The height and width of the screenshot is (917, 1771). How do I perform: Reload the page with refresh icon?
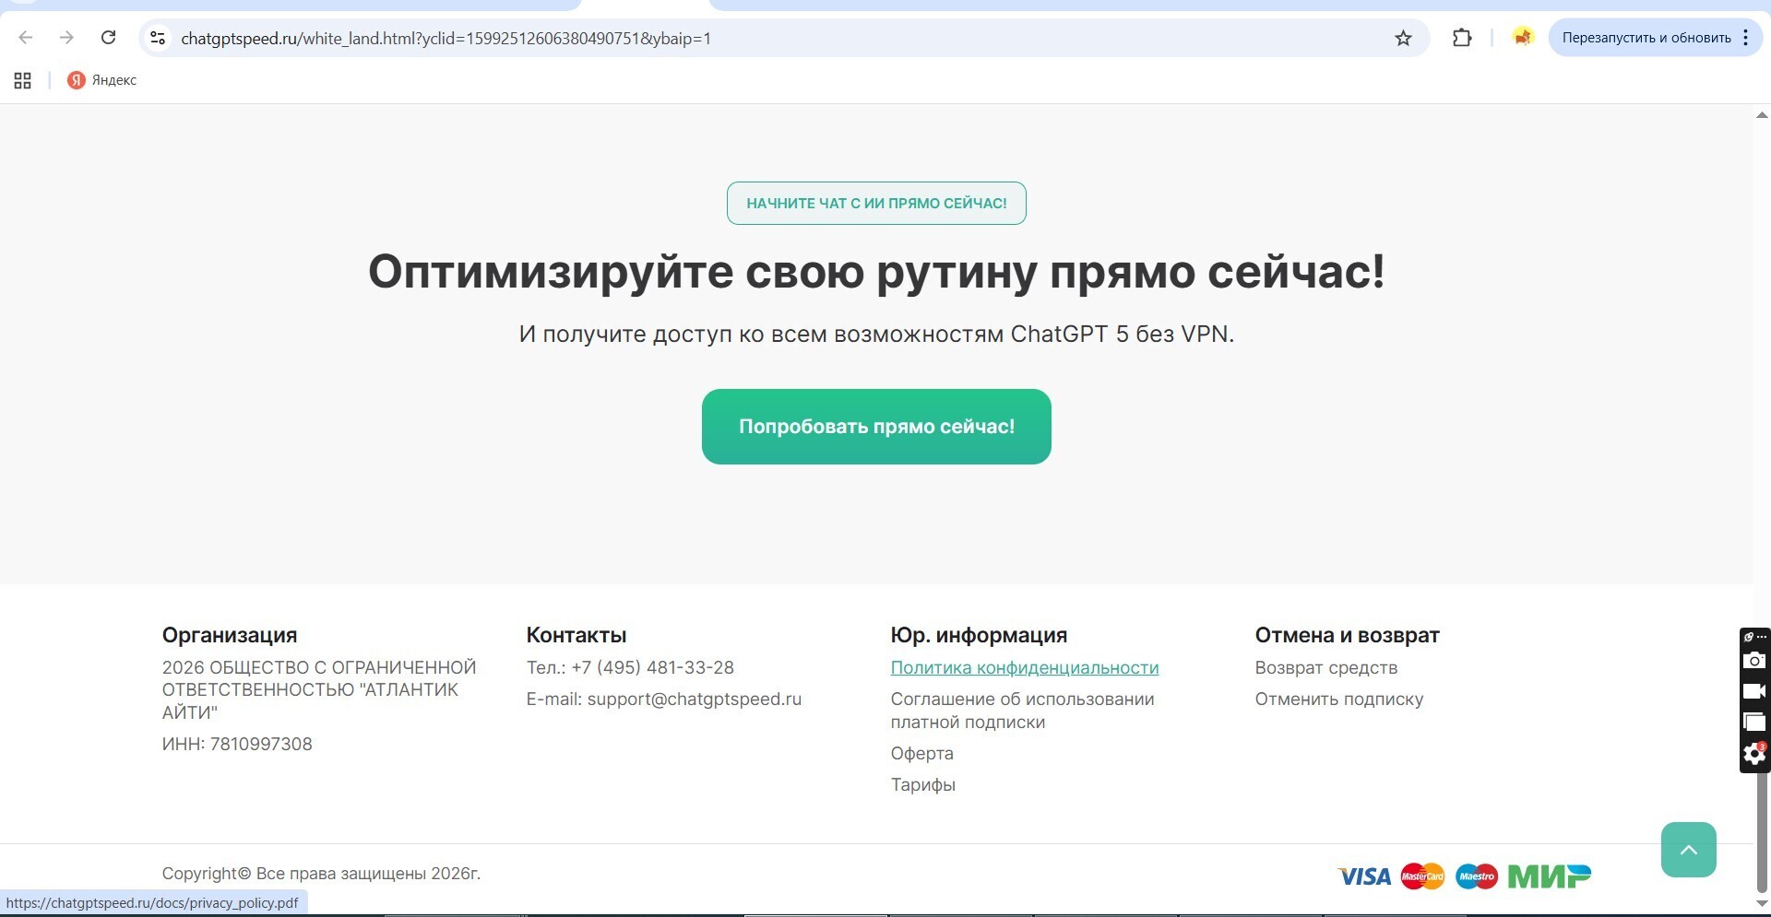tap(108, 38)
